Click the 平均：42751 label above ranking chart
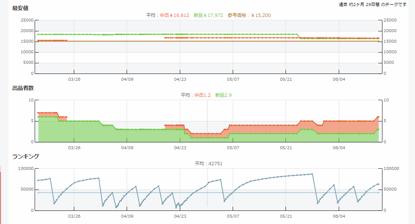 pos(209,164)
